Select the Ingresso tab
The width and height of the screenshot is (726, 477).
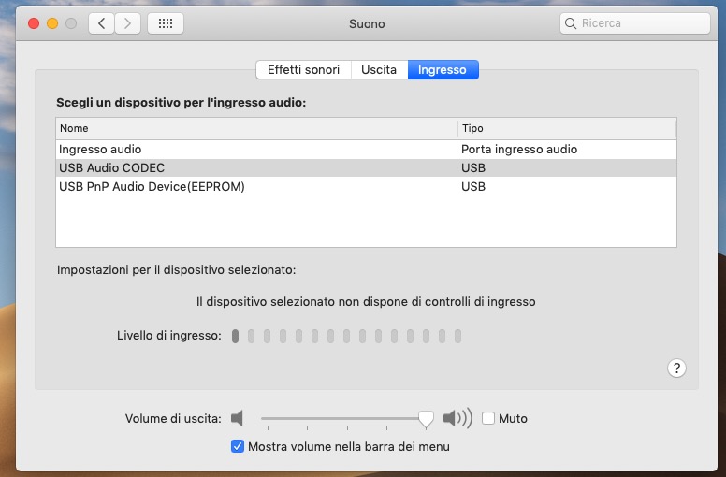(443, 69)
